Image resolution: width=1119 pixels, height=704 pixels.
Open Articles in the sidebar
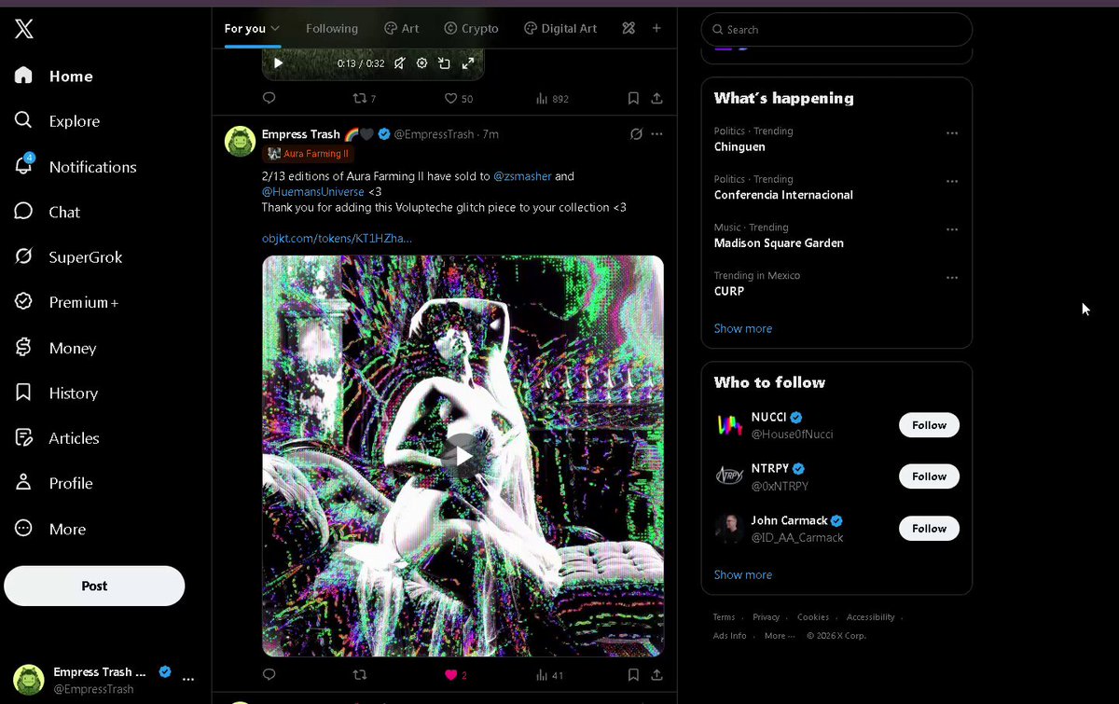(57, 438)
